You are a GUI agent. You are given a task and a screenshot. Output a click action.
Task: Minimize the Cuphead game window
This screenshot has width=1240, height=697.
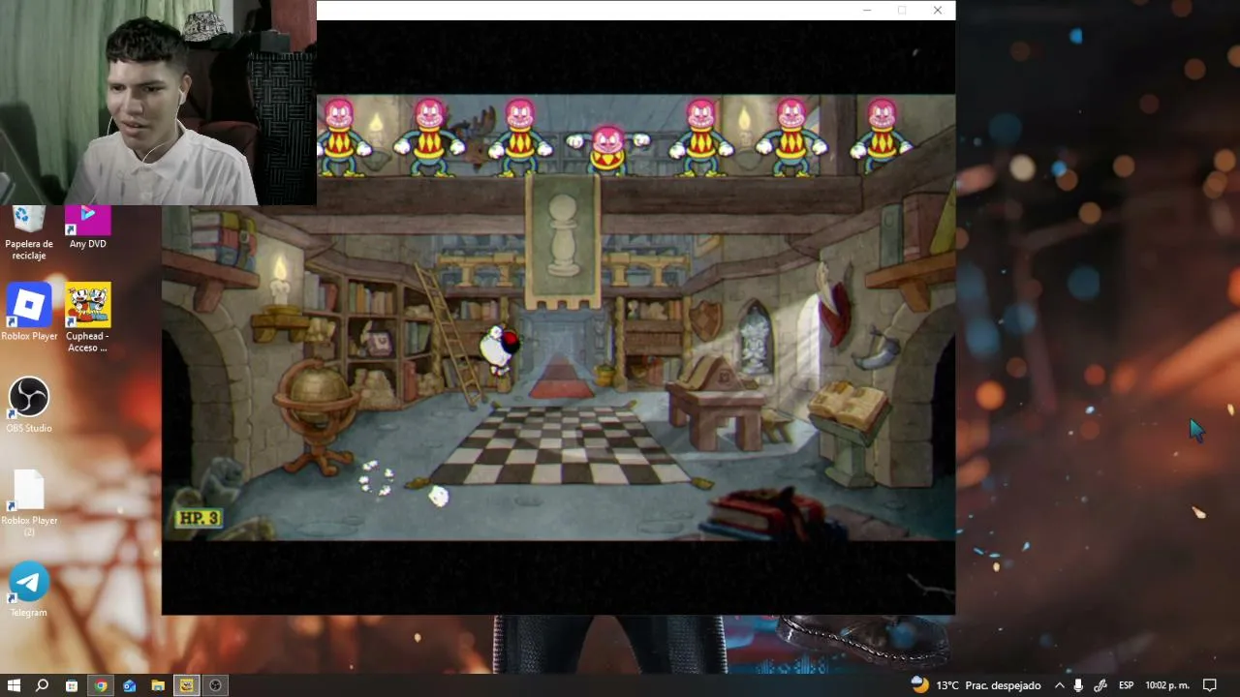coord(867,10)
